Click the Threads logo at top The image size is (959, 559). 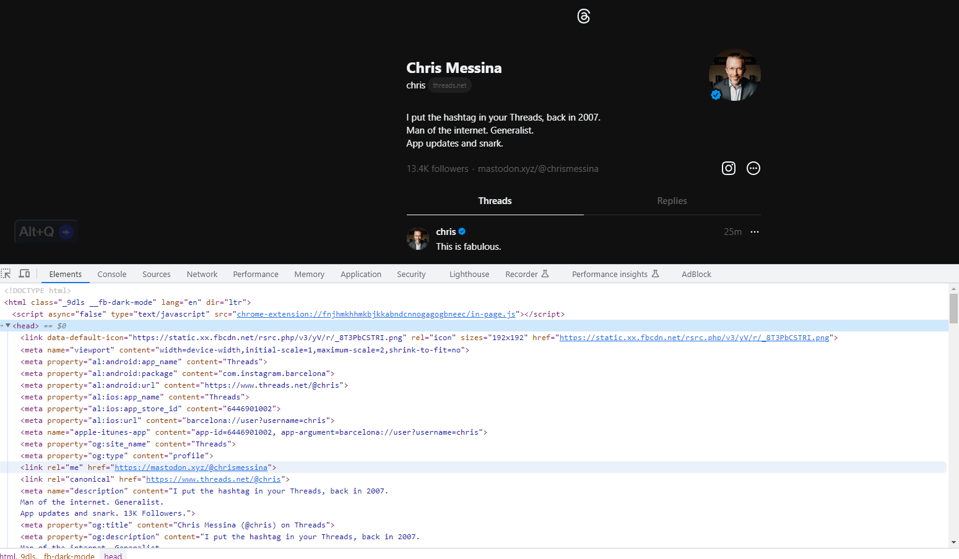coord(583,16)
